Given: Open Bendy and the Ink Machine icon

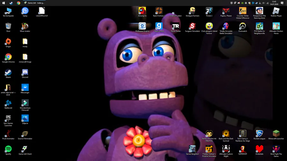Looking at the screenshot, I should coord(209,136).
